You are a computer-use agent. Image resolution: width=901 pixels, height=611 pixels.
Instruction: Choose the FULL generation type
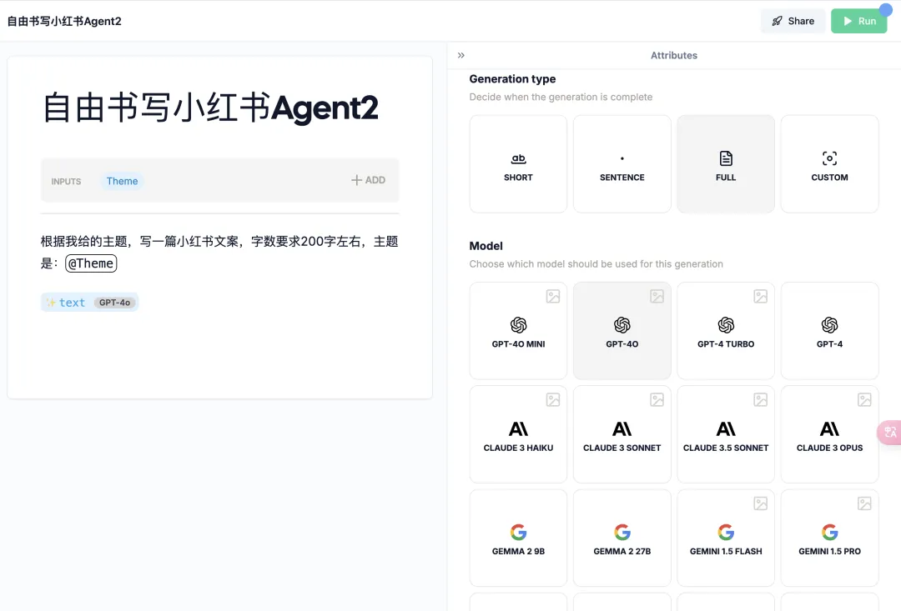pos(726,164)
